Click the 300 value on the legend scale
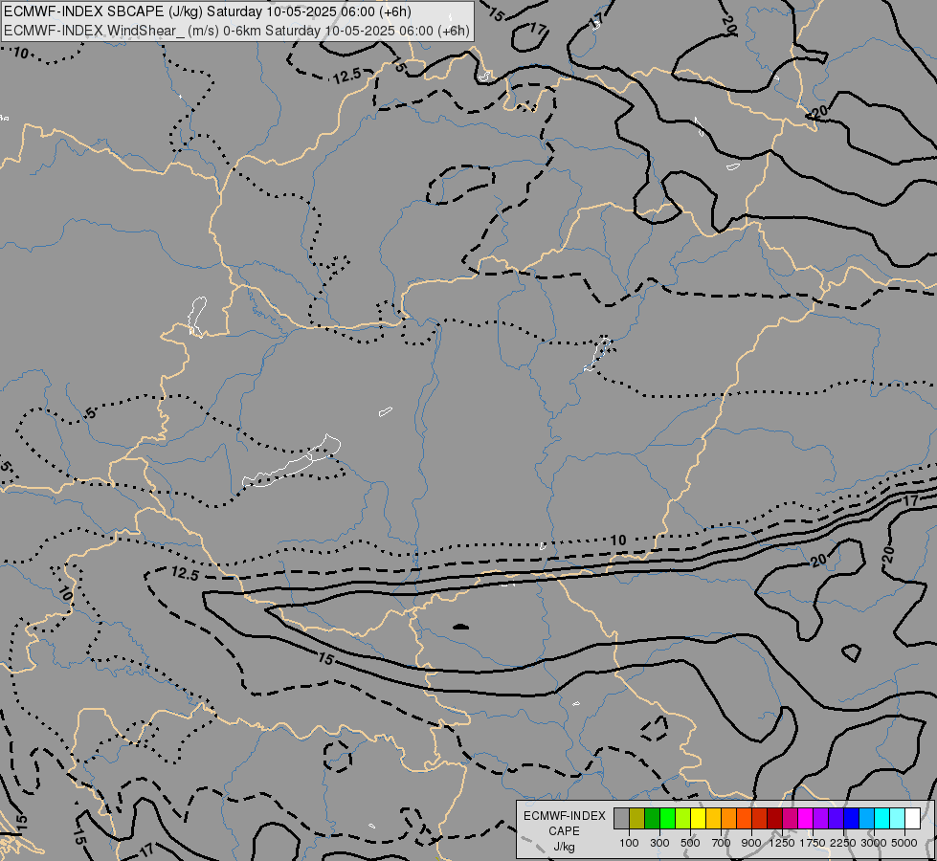 click(659, 843)
